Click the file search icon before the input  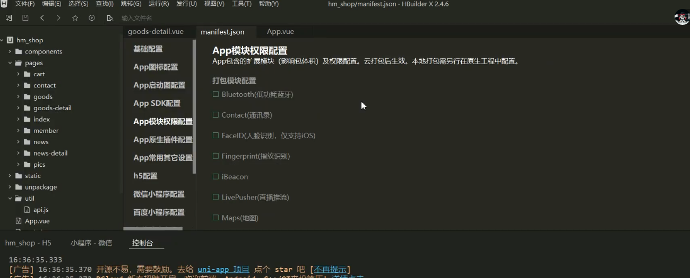[x=109, y=18]
